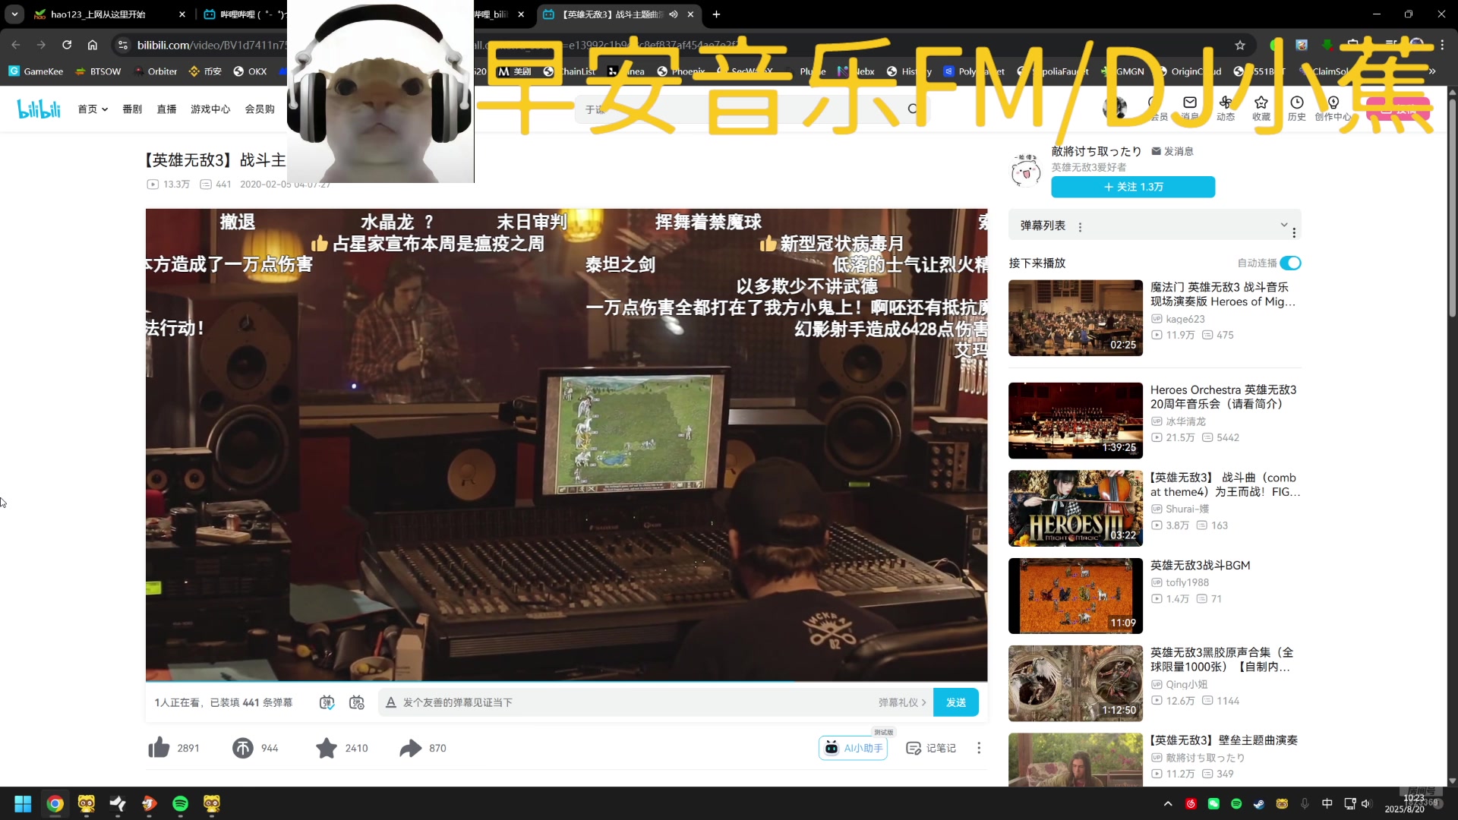Favorite the video with star icon
The height and width of the screenshot is (820, 1458).
click(327, 748)
